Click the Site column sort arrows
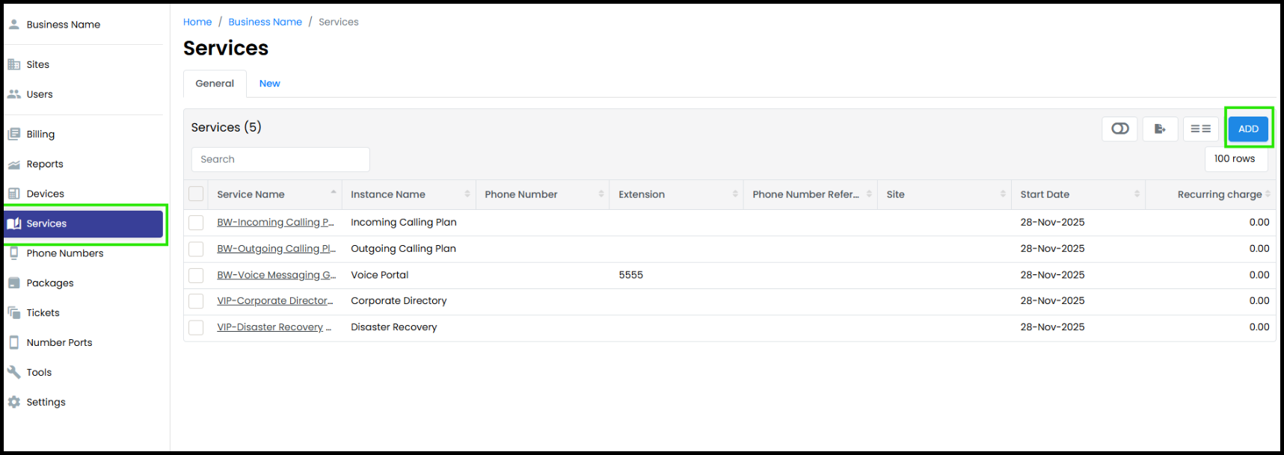This screenshot has width=1284, height=455. (x=1003, y=194)
